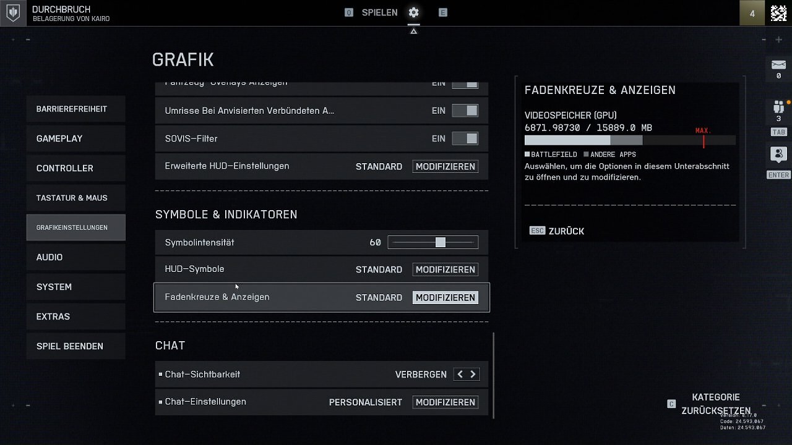792x445 pixels.
Task: Click the player avatar QR-style image
Action: 778,13
